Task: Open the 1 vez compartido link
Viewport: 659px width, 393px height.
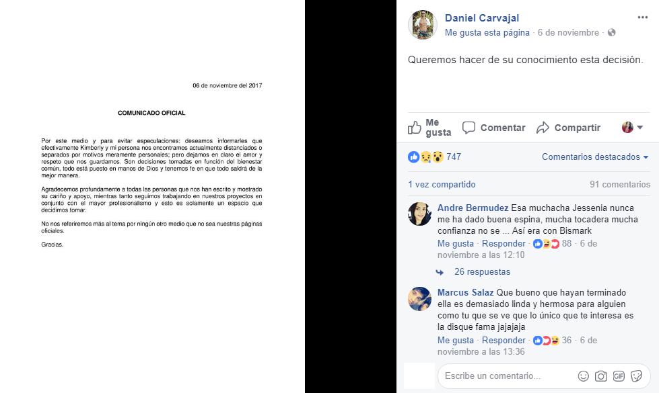Action: point(442,184)
